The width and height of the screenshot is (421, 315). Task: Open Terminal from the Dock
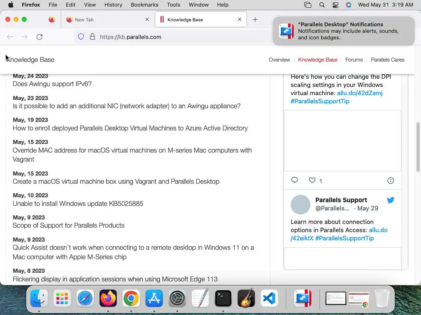click(x=223, y=298)
